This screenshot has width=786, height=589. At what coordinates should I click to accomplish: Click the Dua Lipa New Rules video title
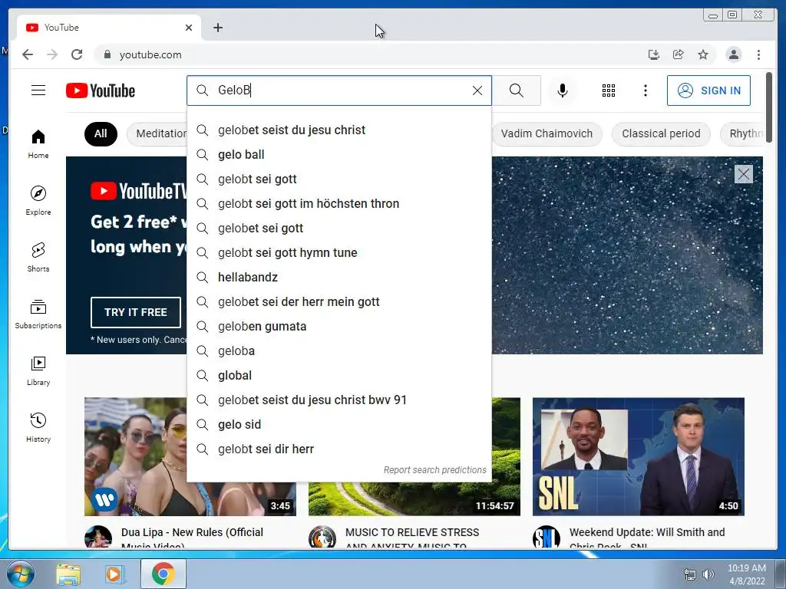(192, 538)
